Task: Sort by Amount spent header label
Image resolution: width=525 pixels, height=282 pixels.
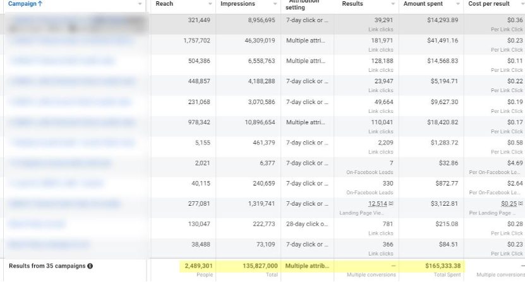Action: 423,4
